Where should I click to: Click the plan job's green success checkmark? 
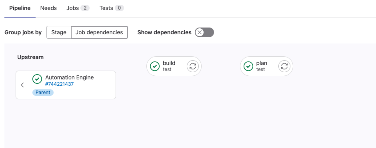(x=248, y=66)
